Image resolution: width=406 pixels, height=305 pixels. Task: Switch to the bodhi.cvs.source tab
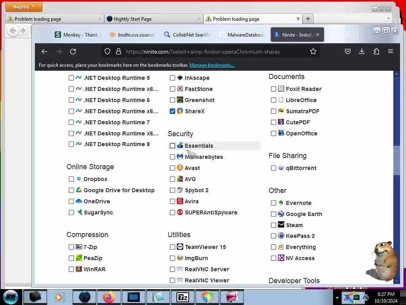[132, 35]
